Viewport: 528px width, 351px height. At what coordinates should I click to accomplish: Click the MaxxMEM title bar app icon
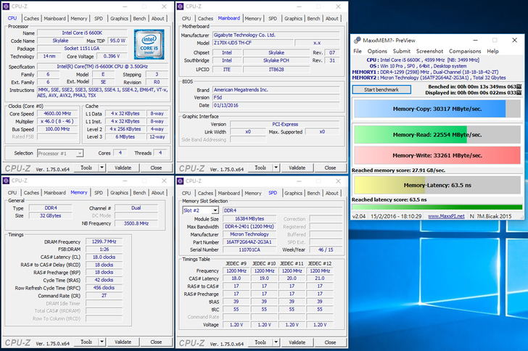(356, 38)
